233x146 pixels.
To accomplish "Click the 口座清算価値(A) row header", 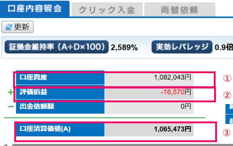I will [60, 129].
